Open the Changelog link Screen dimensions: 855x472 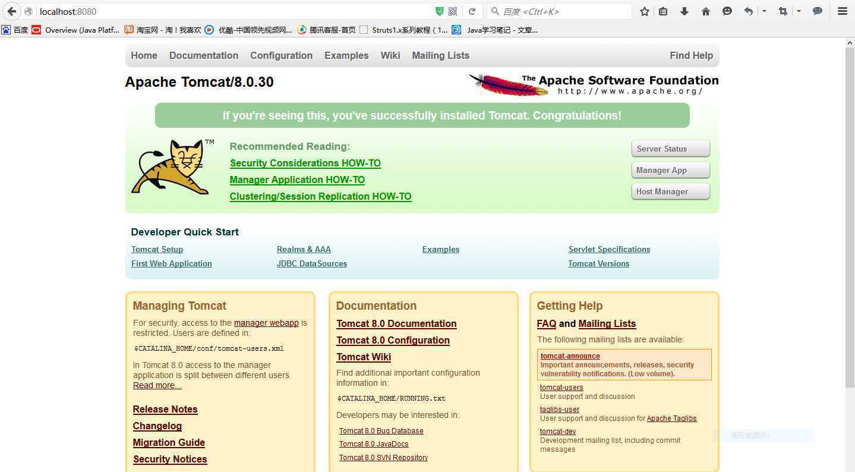point(157,426)
